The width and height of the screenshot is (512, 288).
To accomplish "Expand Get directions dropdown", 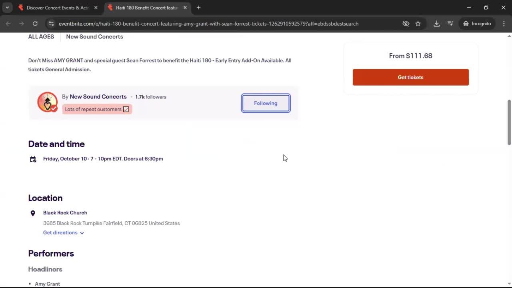I will click(64, 233).
